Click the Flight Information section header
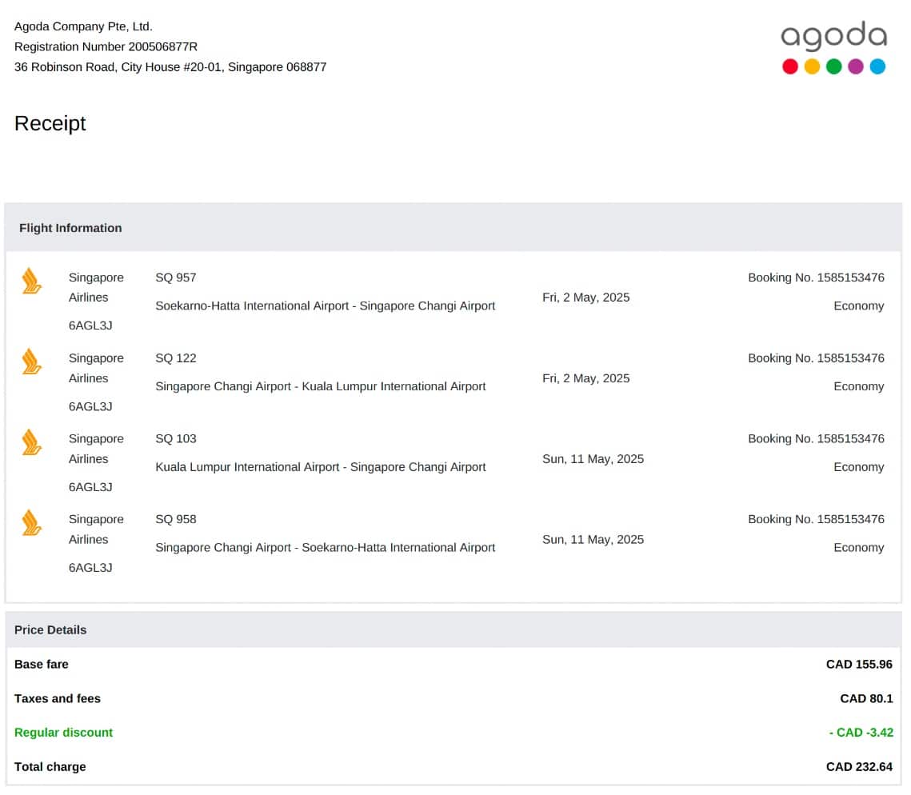The width and height of the screenshot is (911, 795). pyautogui.click(x=70, y=228)
